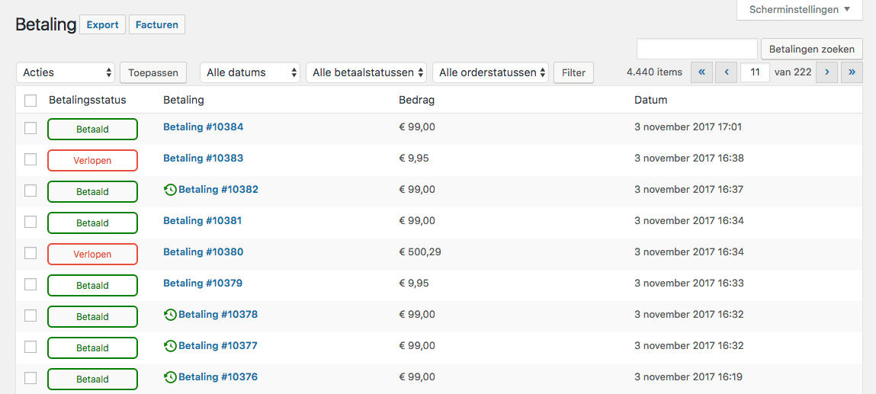Click the recurring icon beside Betaling #10376

click(x=170, y=377)
